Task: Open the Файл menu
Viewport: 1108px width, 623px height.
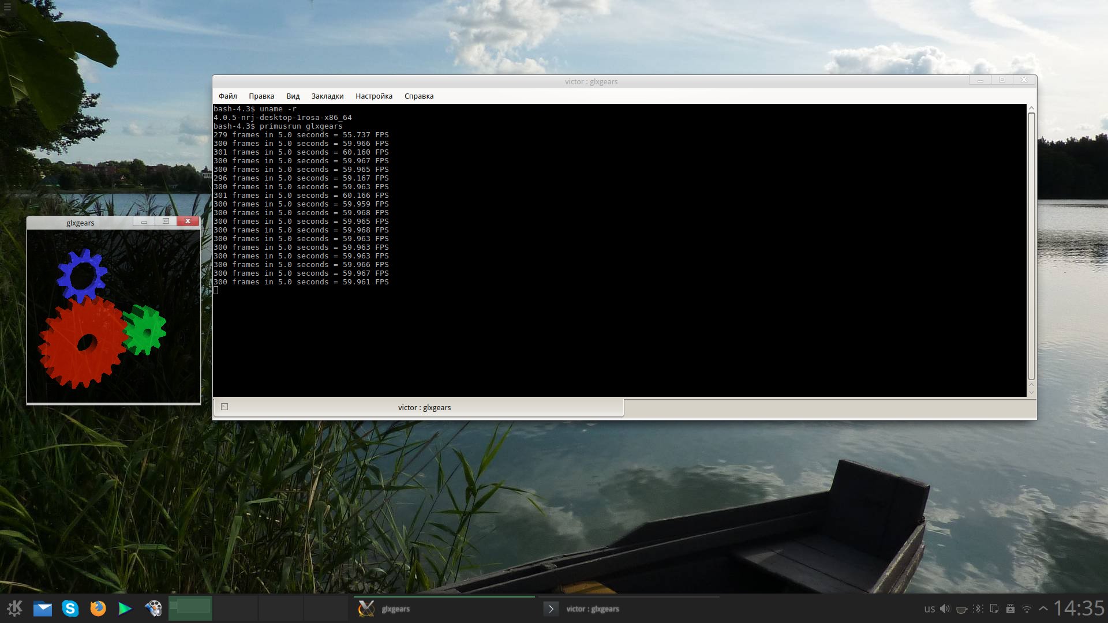Action: coord(227,96)
